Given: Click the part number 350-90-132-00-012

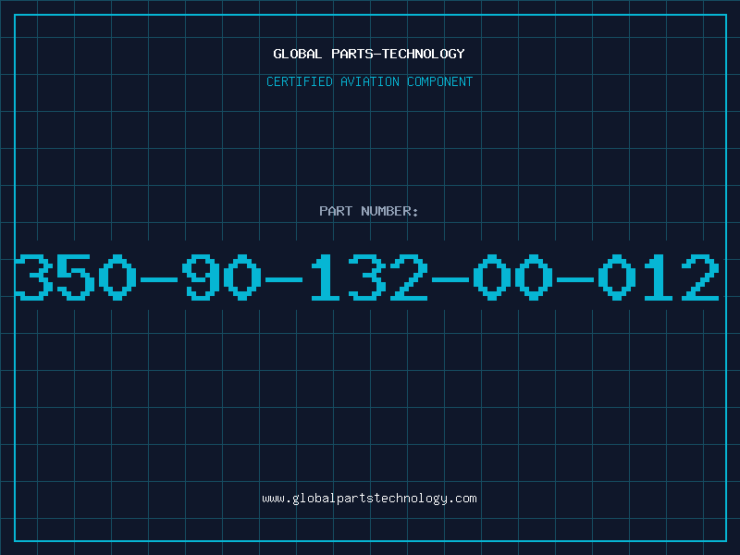Looking at the screenshot, I should click(367, 277).
